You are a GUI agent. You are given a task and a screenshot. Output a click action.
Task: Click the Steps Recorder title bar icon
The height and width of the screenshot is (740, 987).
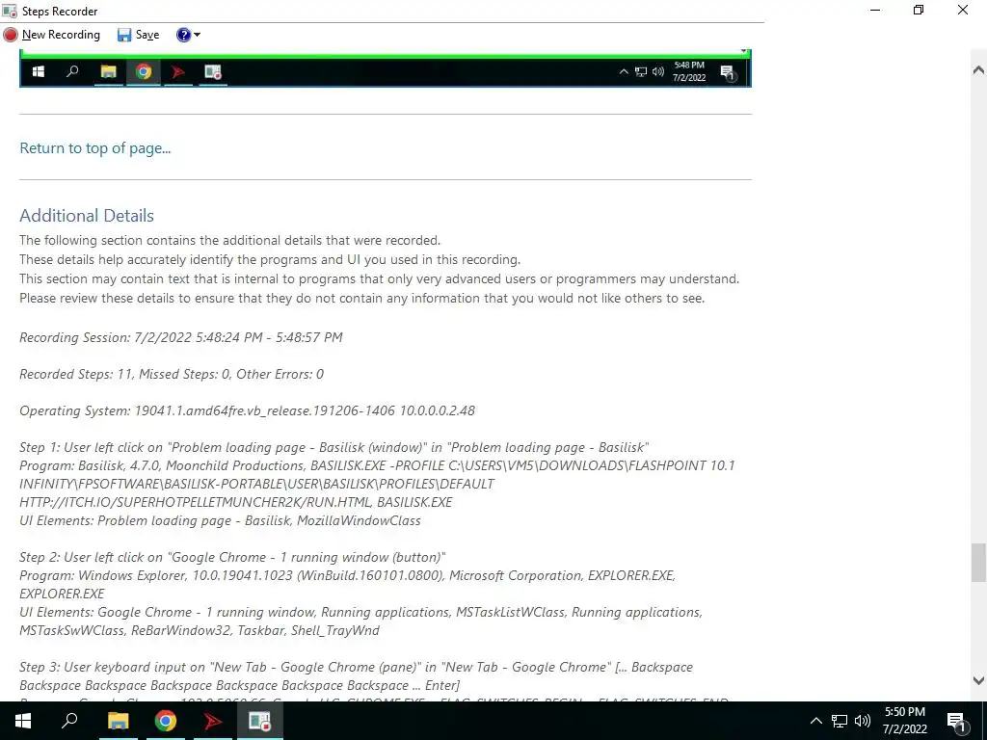click(10, 11)
